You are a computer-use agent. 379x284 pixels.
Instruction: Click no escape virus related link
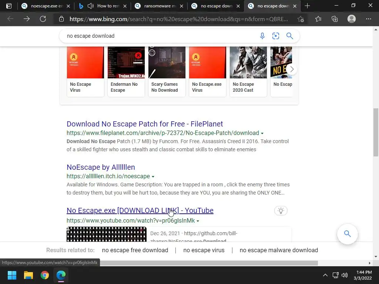204,250
